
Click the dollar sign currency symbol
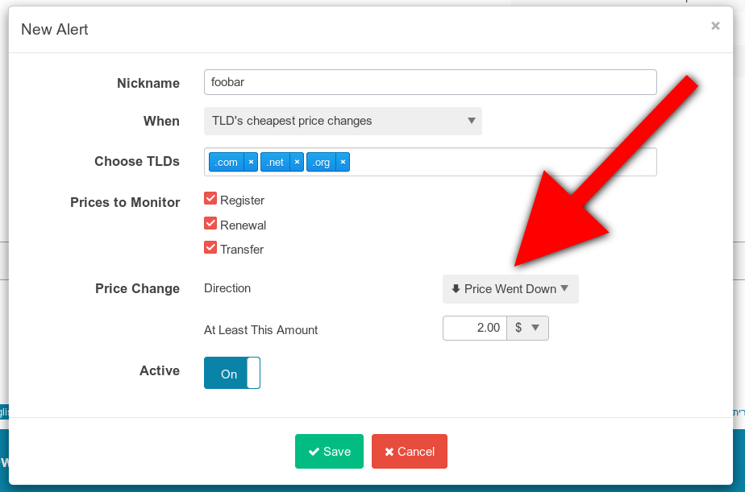(520, 328)
